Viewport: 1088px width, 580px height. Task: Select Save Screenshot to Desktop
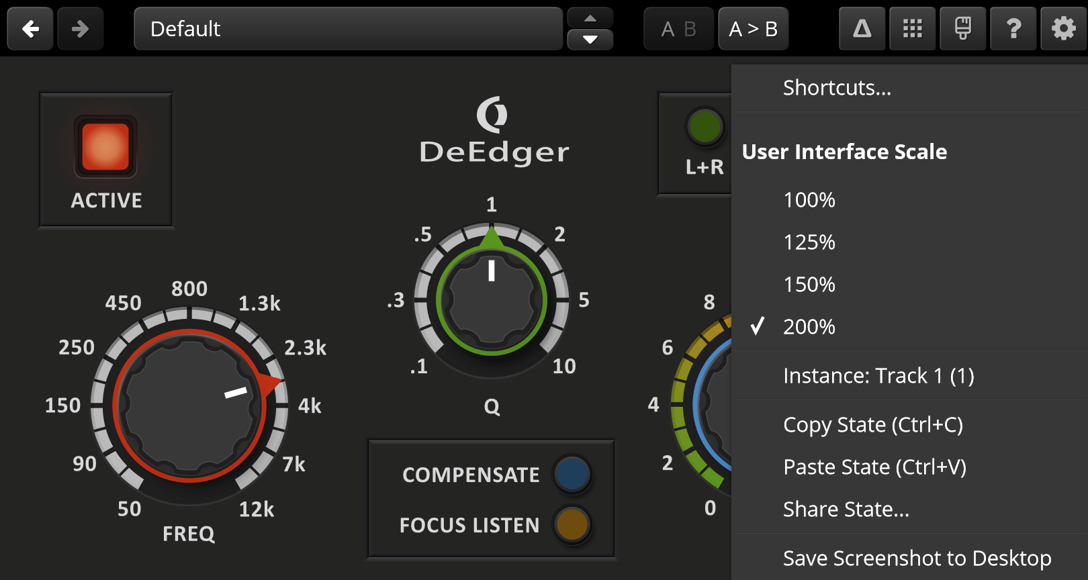909,559
